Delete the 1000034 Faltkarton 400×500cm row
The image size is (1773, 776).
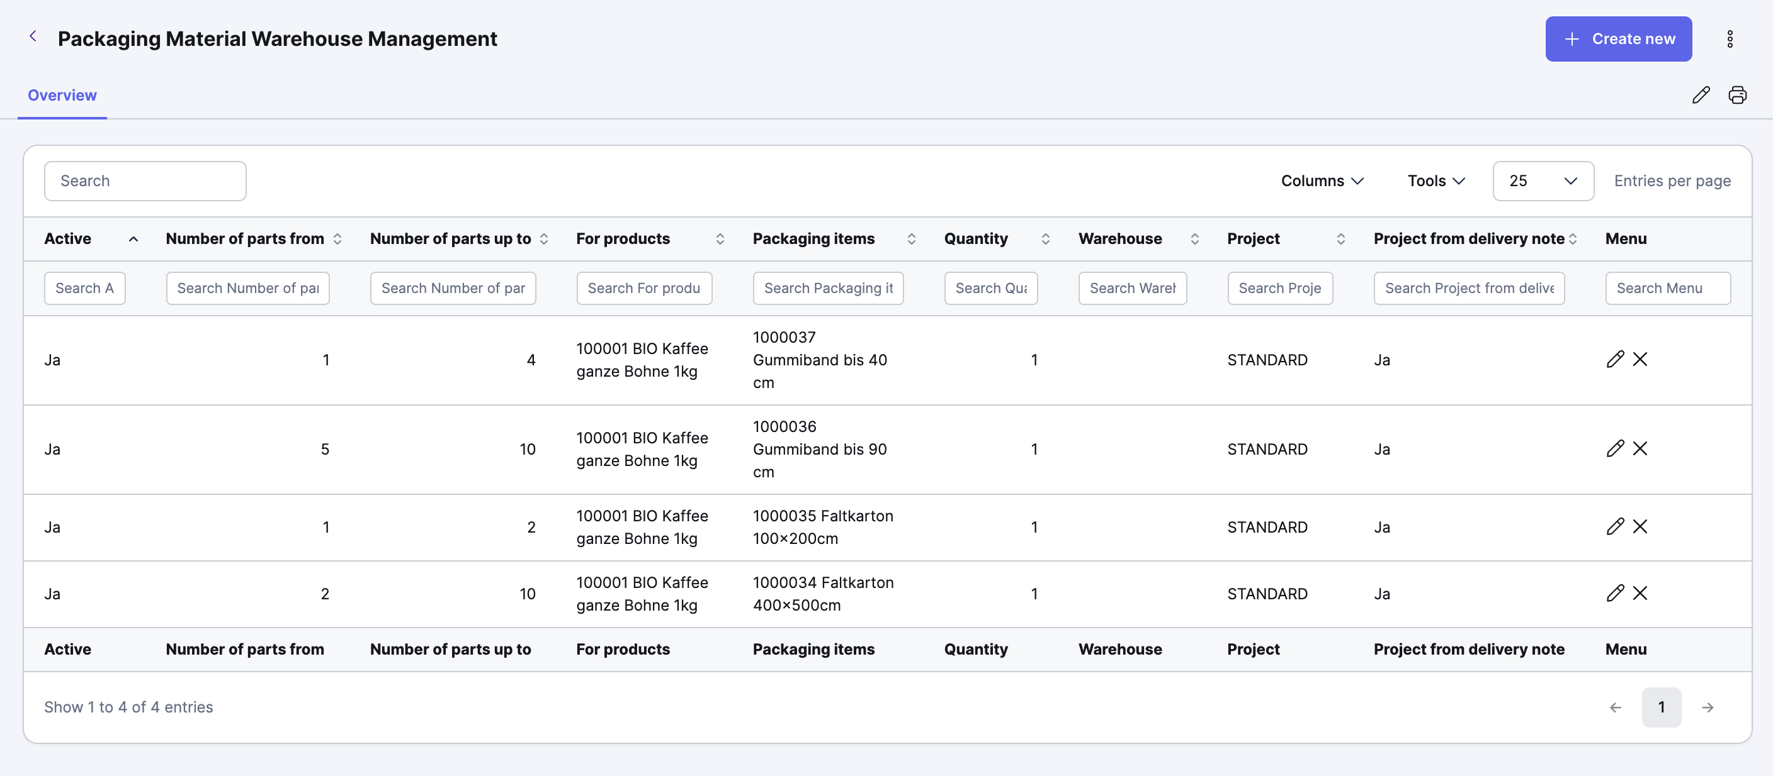pyautogui.click(x=1640, y=593)
